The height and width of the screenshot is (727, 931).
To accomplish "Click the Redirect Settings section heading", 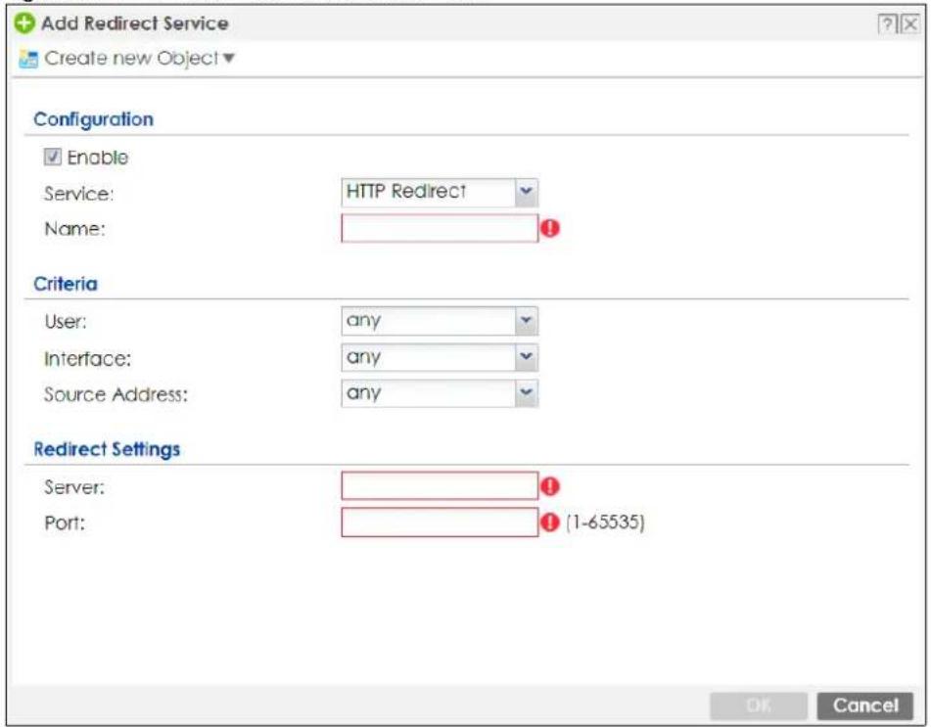I will pos(107,449).
